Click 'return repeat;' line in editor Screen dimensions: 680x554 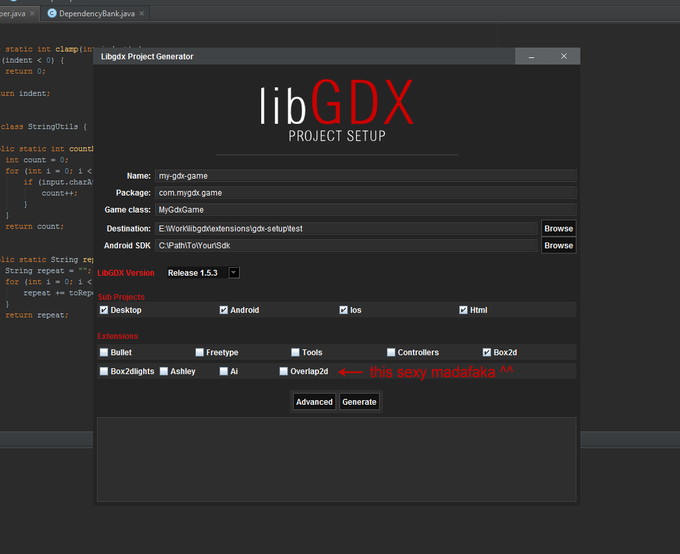[37, 315]
